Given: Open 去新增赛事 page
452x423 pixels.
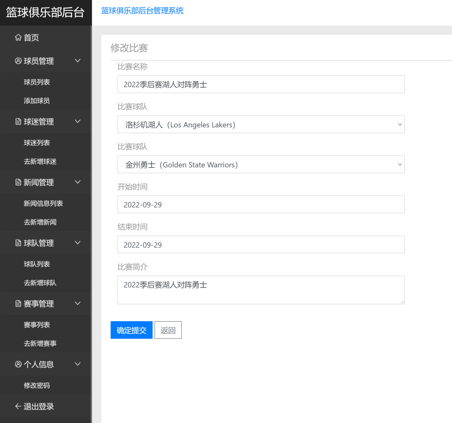Looking at the screenshot, I should coord(40,343).
